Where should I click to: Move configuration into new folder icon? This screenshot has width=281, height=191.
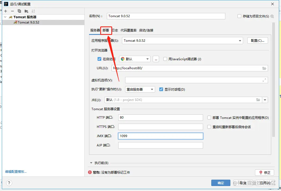click(26, 11)
